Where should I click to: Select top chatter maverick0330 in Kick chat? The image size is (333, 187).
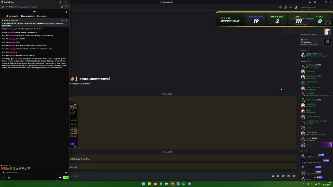(x=28, y=16)
